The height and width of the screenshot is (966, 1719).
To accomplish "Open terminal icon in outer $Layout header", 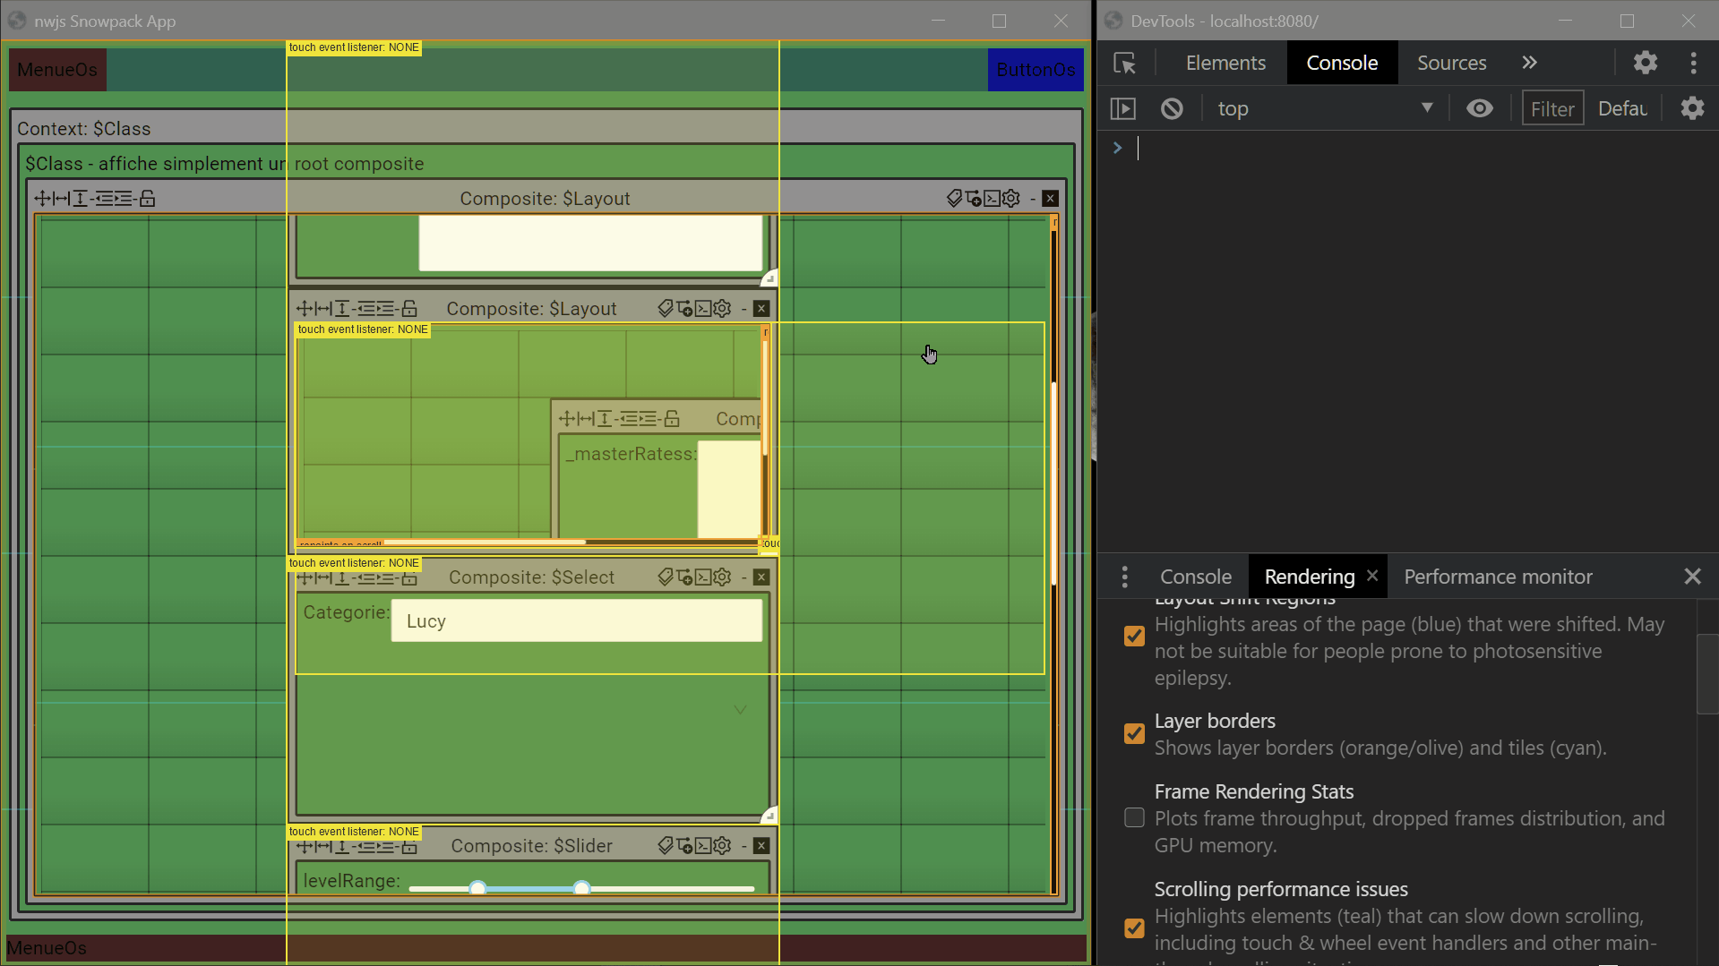I will pos(993,199).
